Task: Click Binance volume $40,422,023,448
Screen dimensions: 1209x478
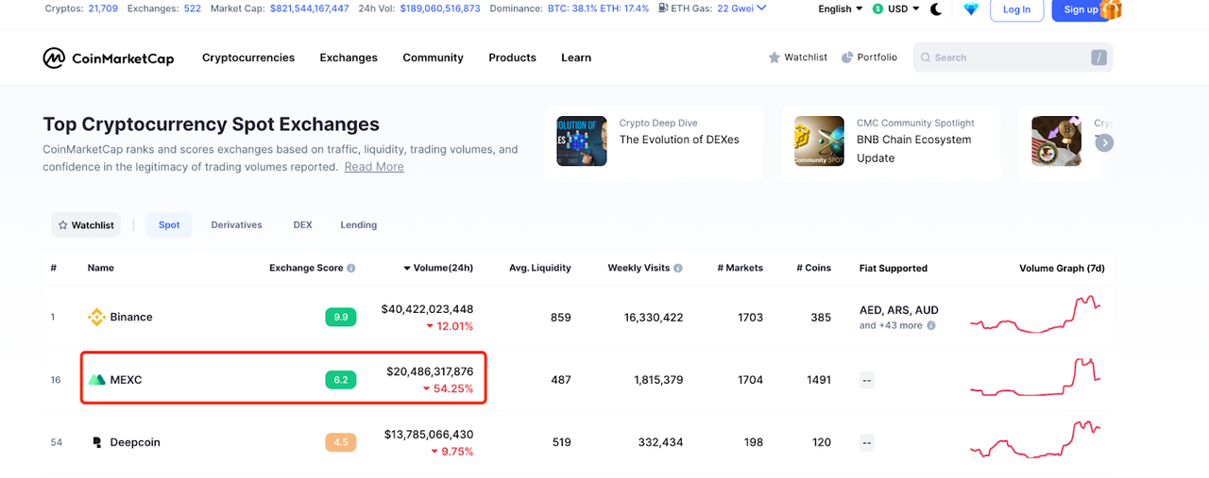Action: [x=428, y=309]
